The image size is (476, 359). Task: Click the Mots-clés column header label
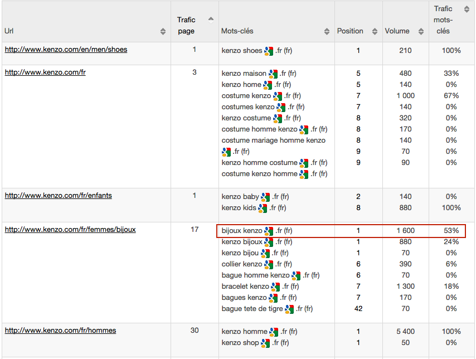coord(237,31)
